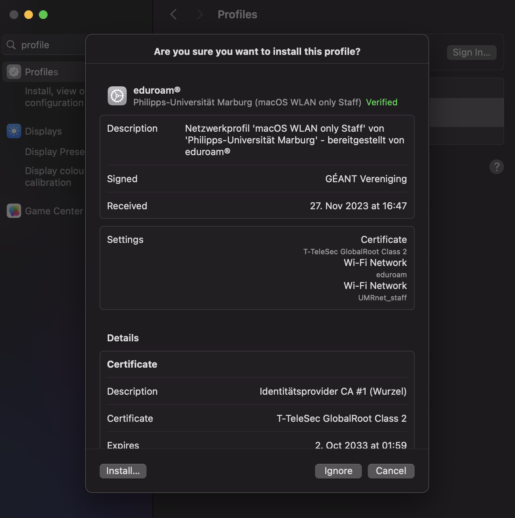Click the 'eduroam' Wi-Fi network name
The image size is (515, 518).
click(x=391, y=274)
